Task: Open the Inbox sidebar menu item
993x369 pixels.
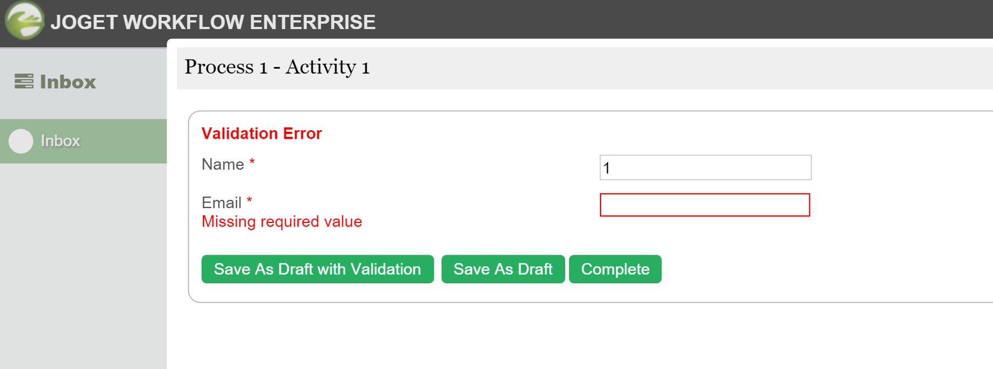Action: [60, 141]
